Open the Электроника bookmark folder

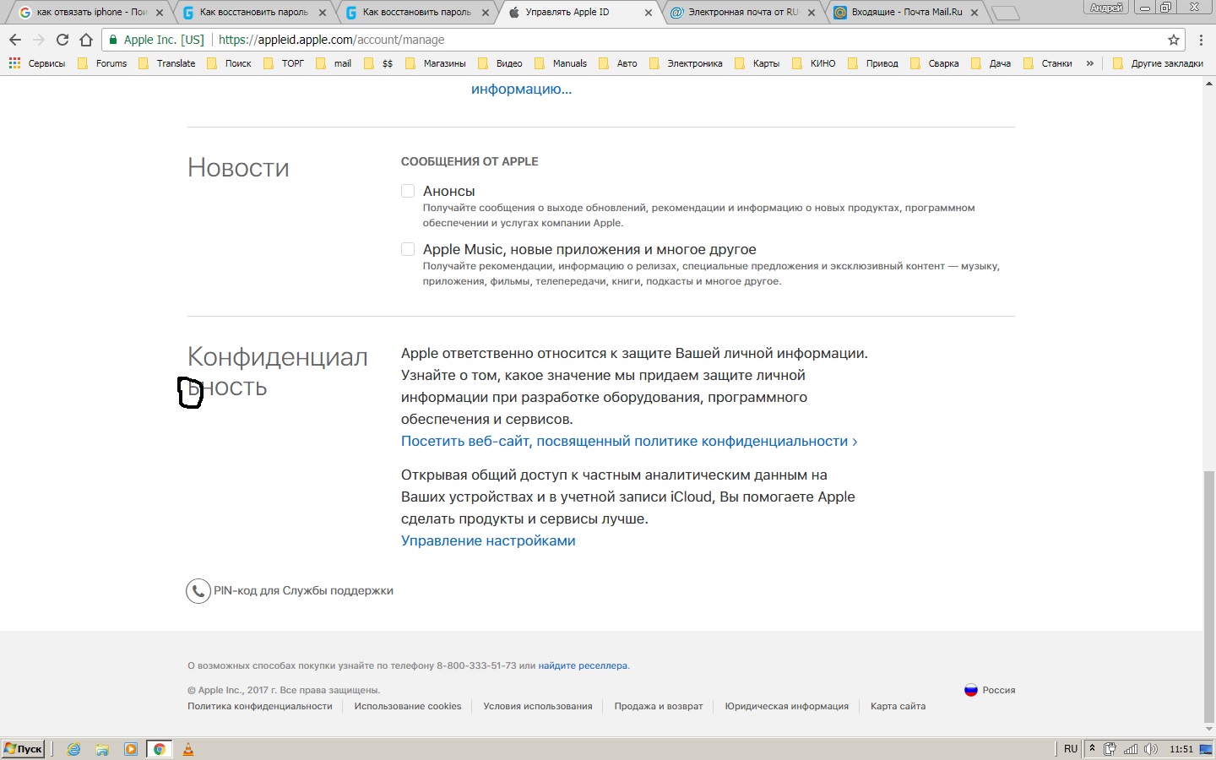686,63
